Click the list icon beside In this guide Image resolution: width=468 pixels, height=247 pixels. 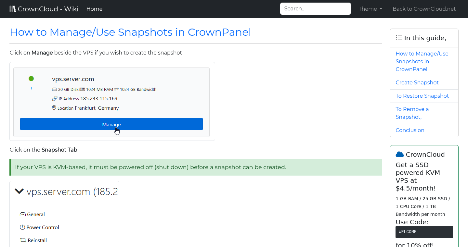click(399, 38)
